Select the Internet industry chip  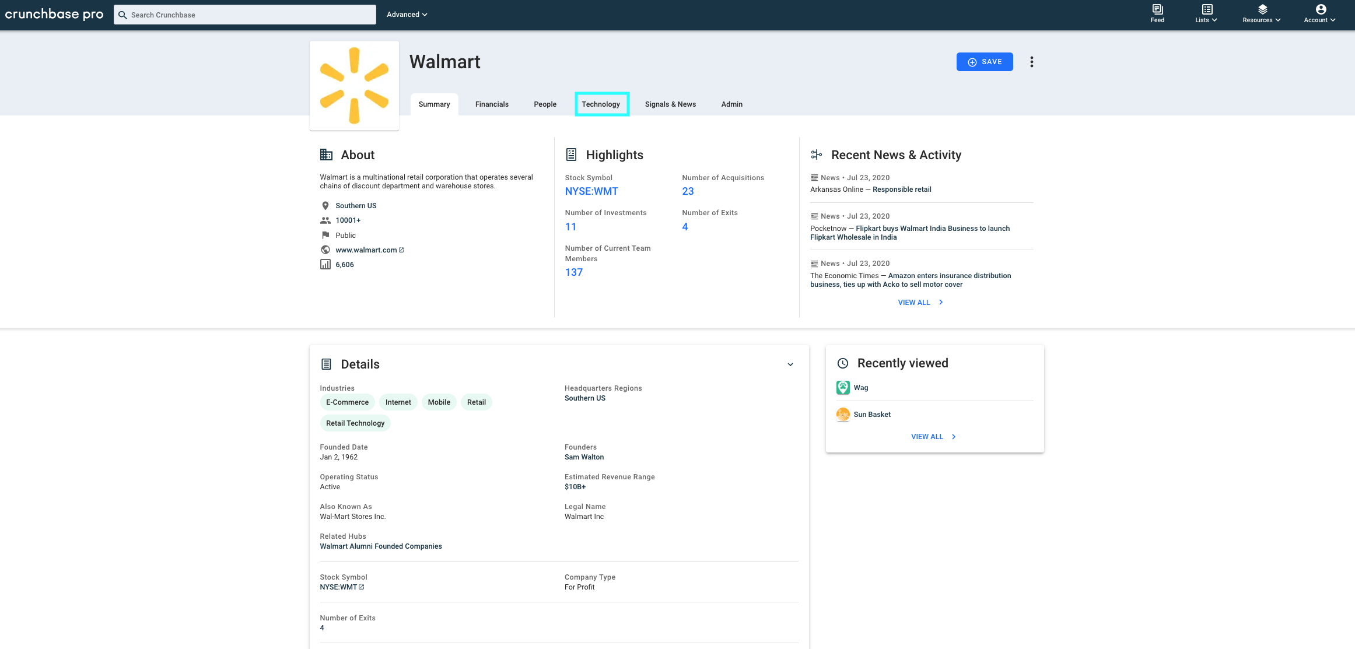point(398,402)
